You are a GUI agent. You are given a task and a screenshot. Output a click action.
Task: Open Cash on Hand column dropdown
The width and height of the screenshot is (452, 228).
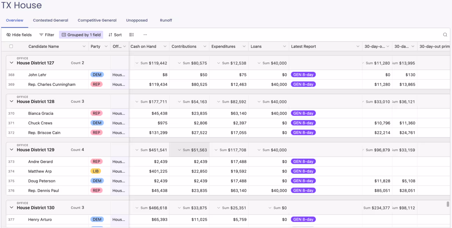point(165,47)
